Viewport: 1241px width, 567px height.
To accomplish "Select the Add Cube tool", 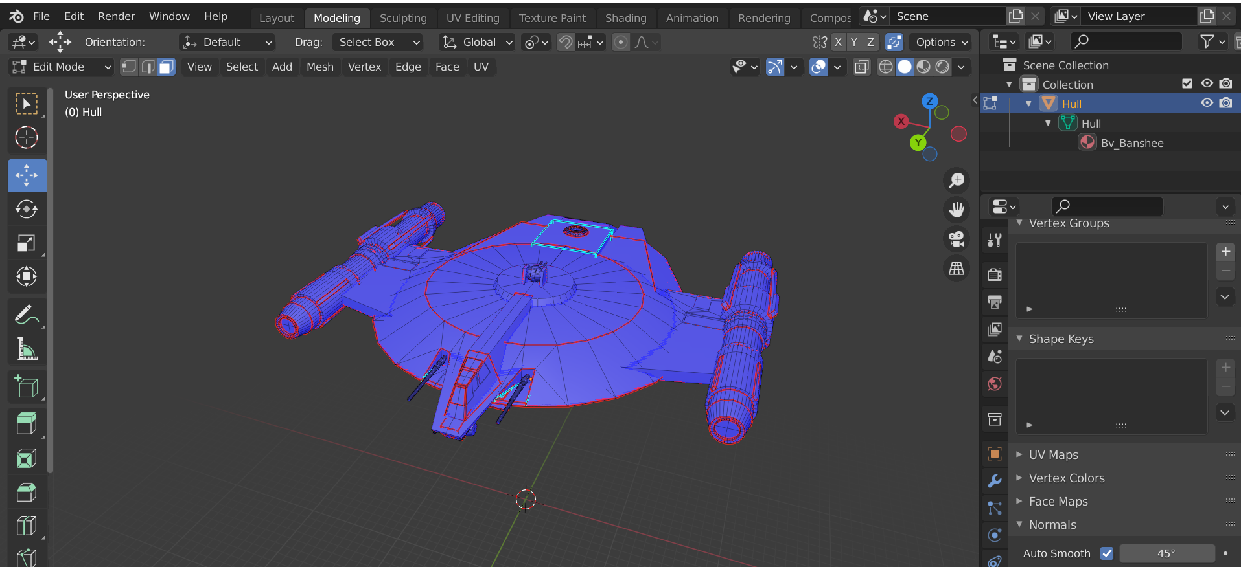I will pyautogui.click(x=27, y=386).
